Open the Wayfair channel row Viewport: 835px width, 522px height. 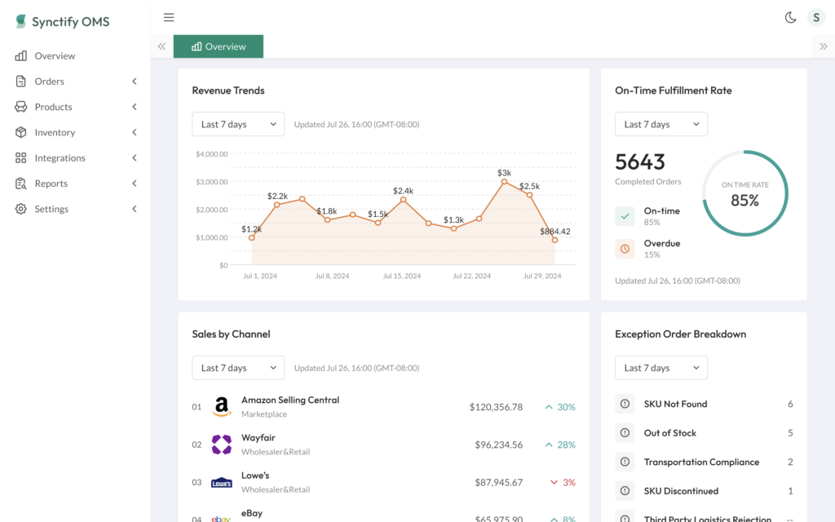[383, 445]
